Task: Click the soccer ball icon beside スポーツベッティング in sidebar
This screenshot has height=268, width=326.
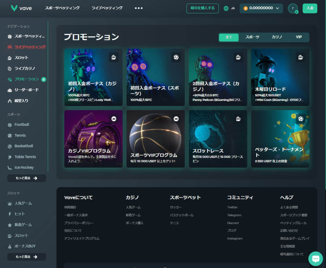Action: 10,36
